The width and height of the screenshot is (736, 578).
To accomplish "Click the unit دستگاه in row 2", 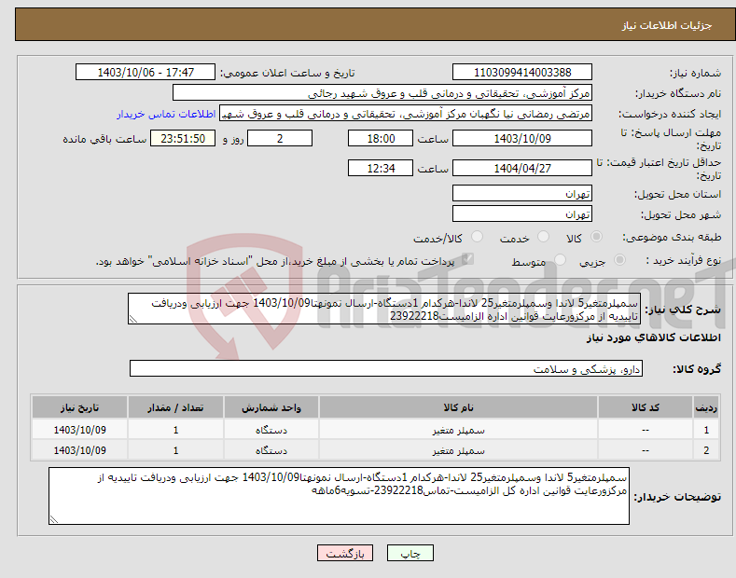I will [271, 450].
